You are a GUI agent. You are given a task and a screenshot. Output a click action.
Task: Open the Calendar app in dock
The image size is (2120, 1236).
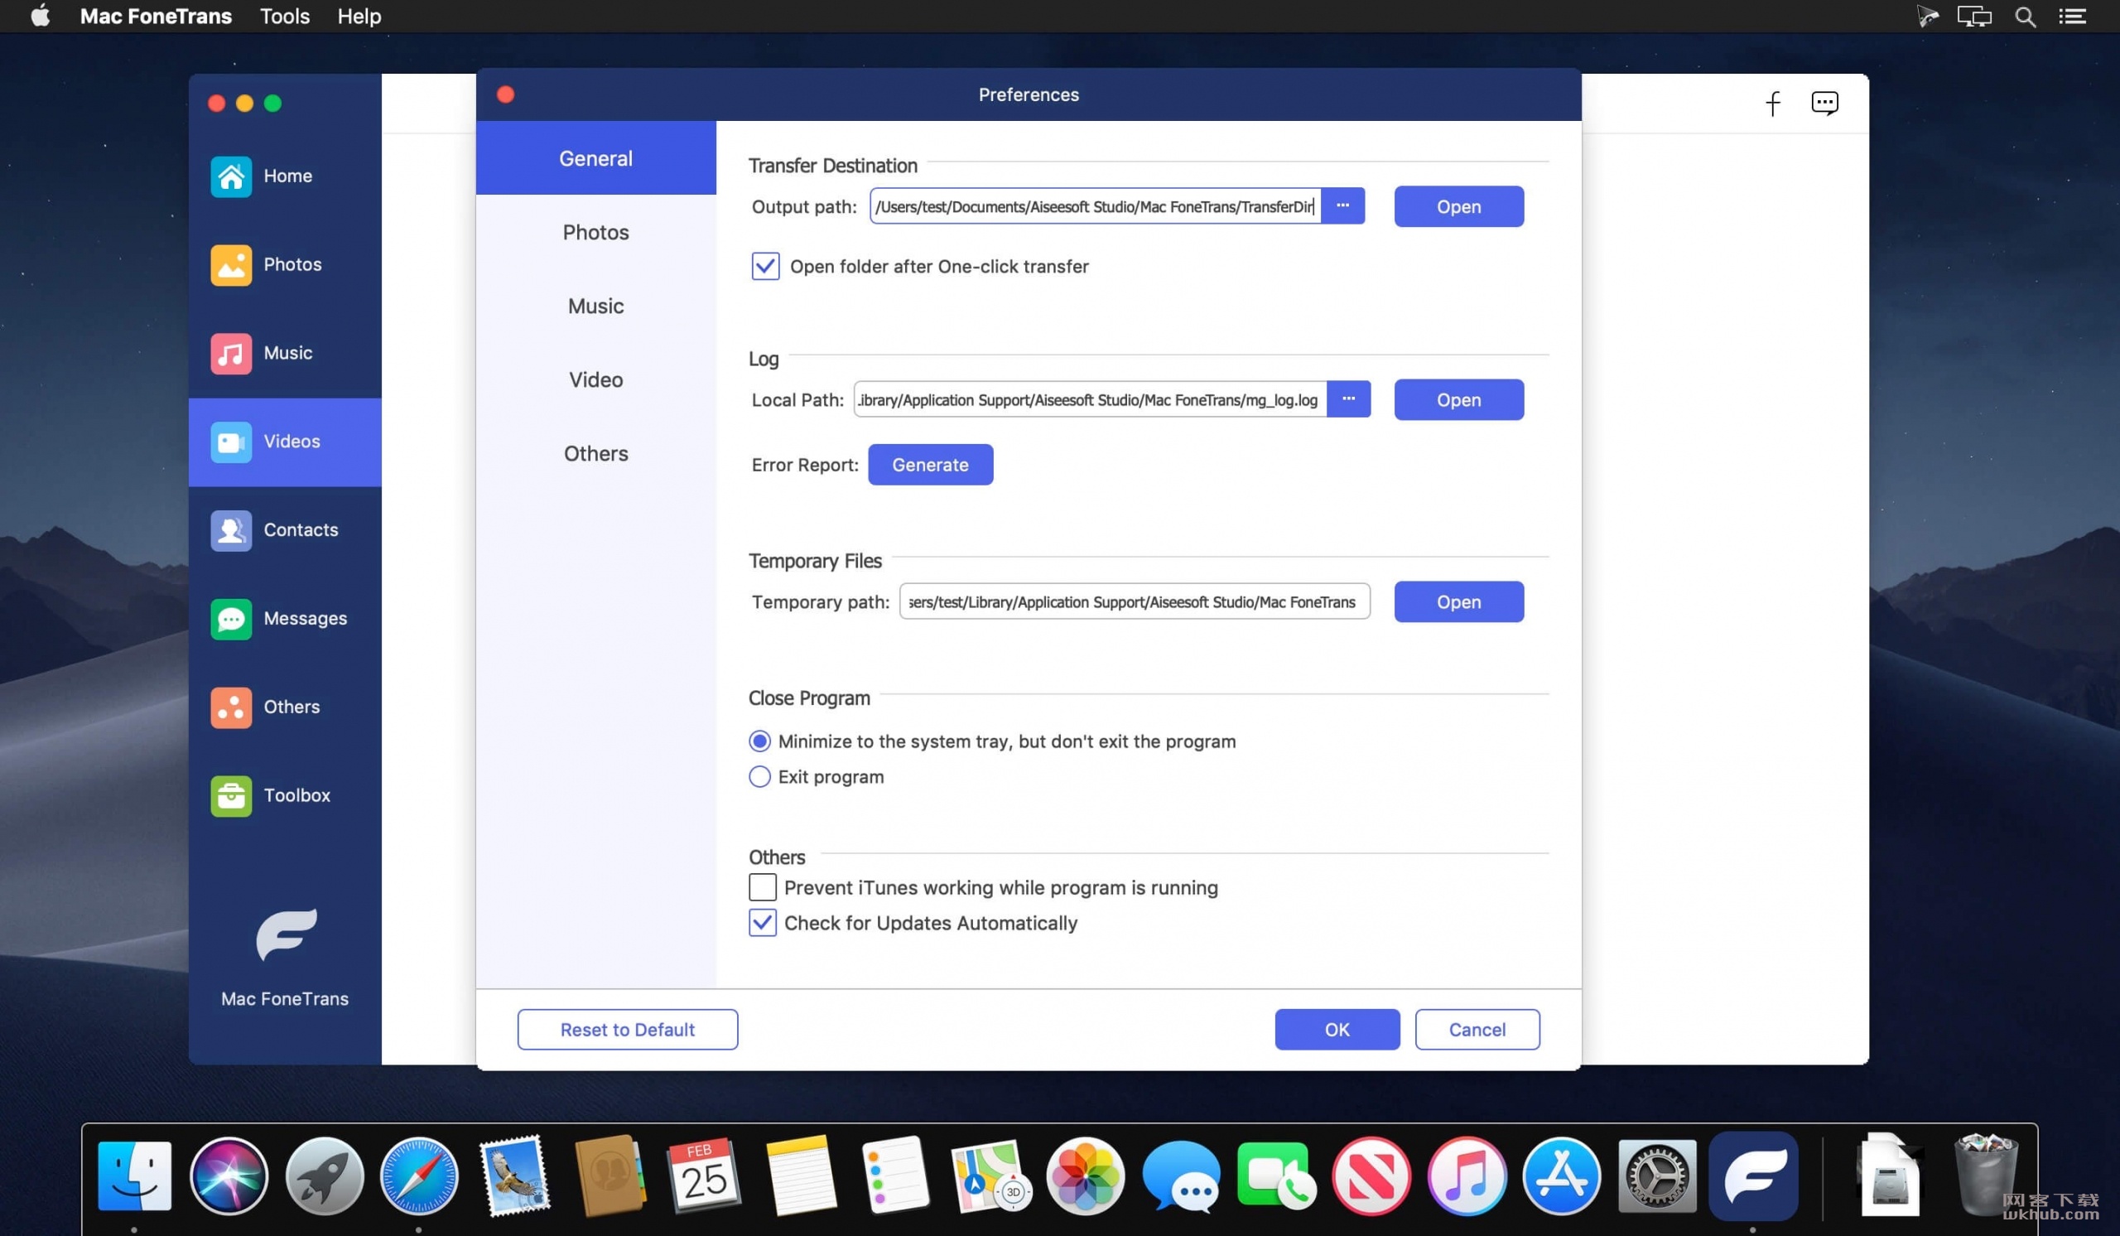703,1176
